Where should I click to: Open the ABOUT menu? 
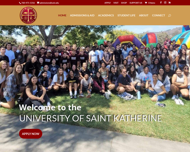coord(144,16)
